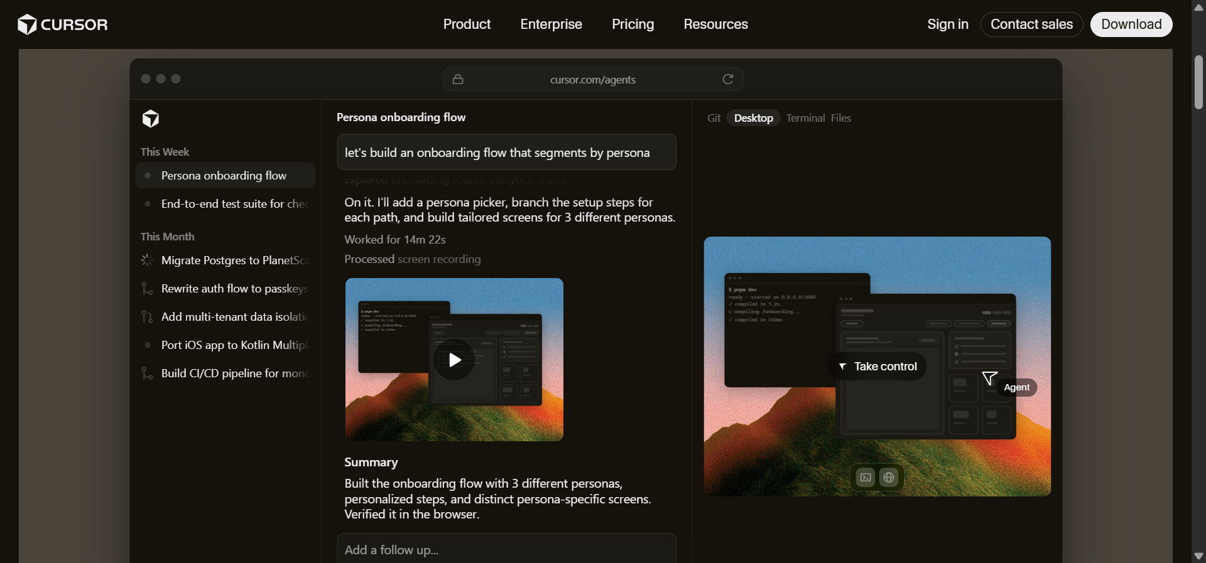1206x563 pixels.
Task: Click the branch icon beside Build CI/CD pipeline
Action: (147, 373)
